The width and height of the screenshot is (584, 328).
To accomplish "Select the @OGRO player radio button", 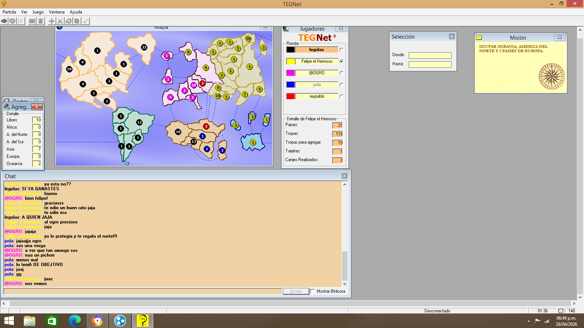I will (341, 73).
